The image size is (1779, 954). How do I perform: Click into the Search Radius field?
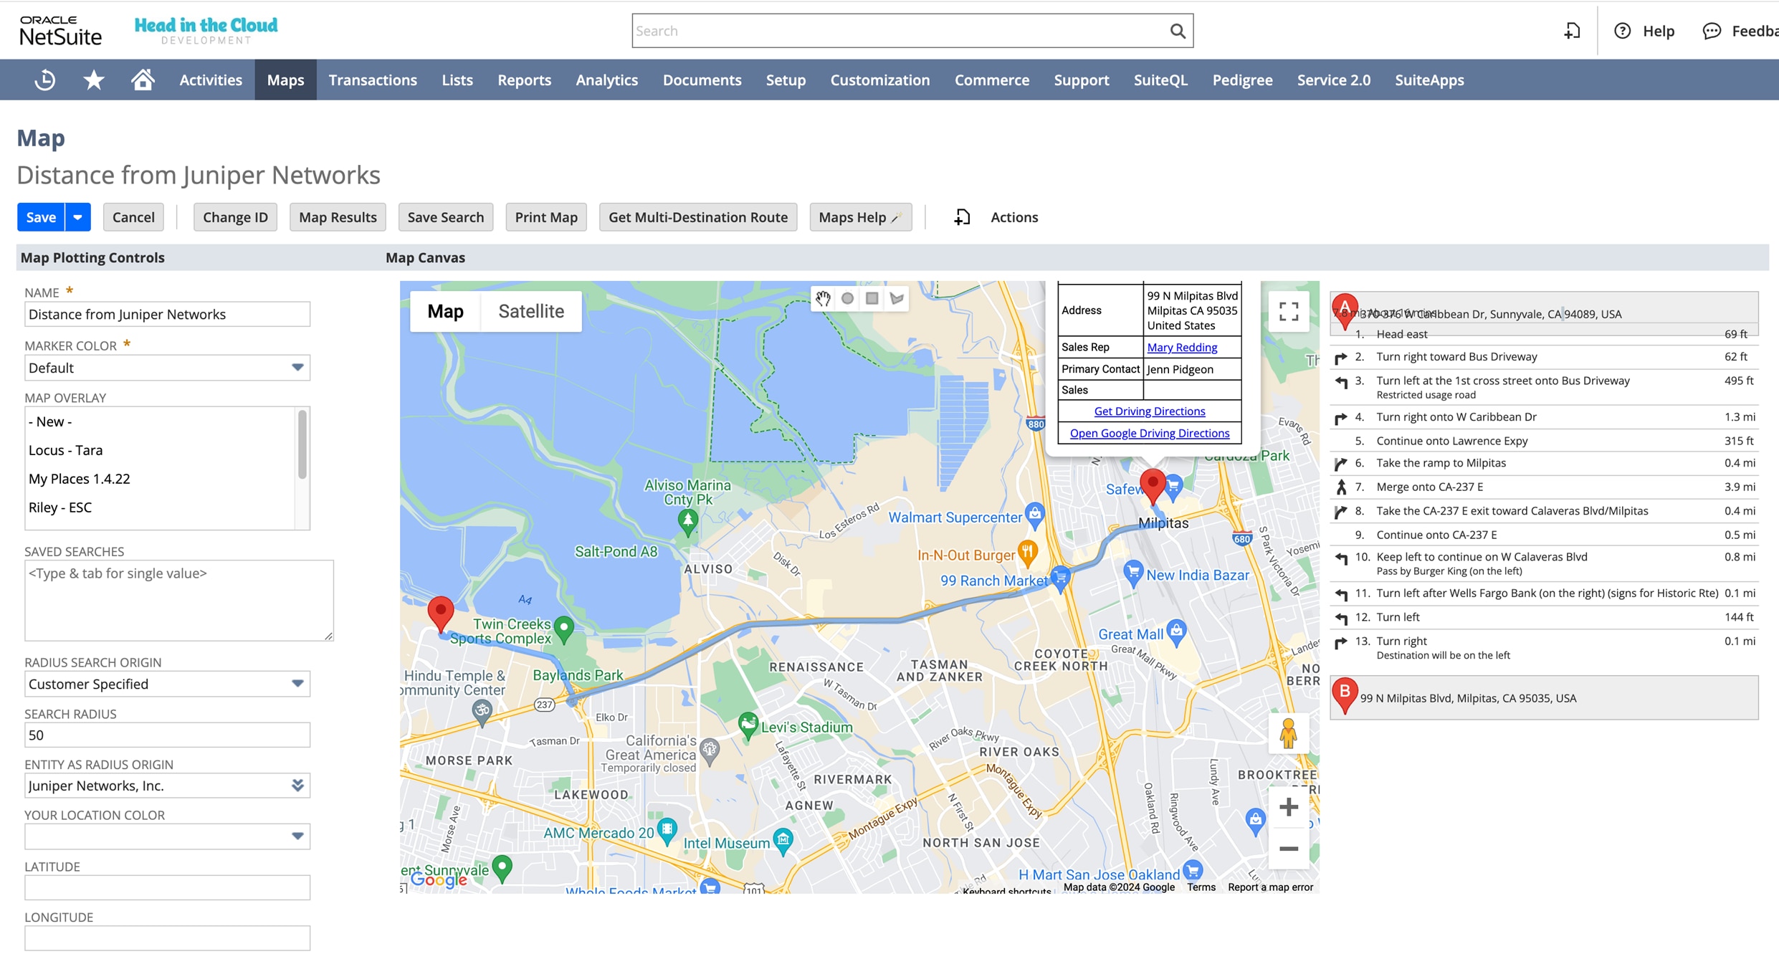[x=167, y=735]
